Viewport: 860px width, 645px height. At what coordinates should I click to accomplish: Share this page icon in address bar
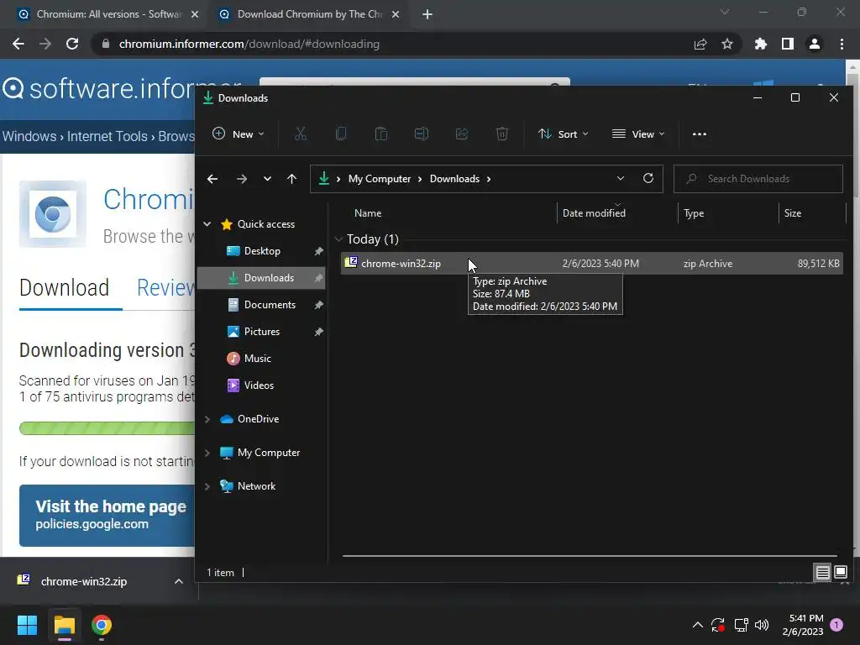pos(700,44)
